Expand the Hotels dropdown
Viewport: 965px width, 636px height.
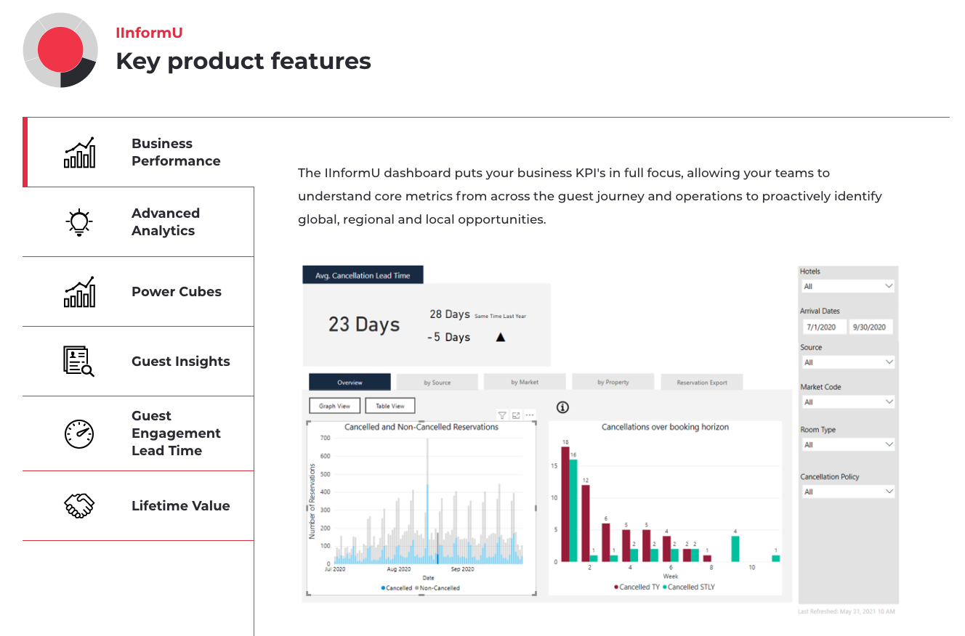(x=847, y=286)
